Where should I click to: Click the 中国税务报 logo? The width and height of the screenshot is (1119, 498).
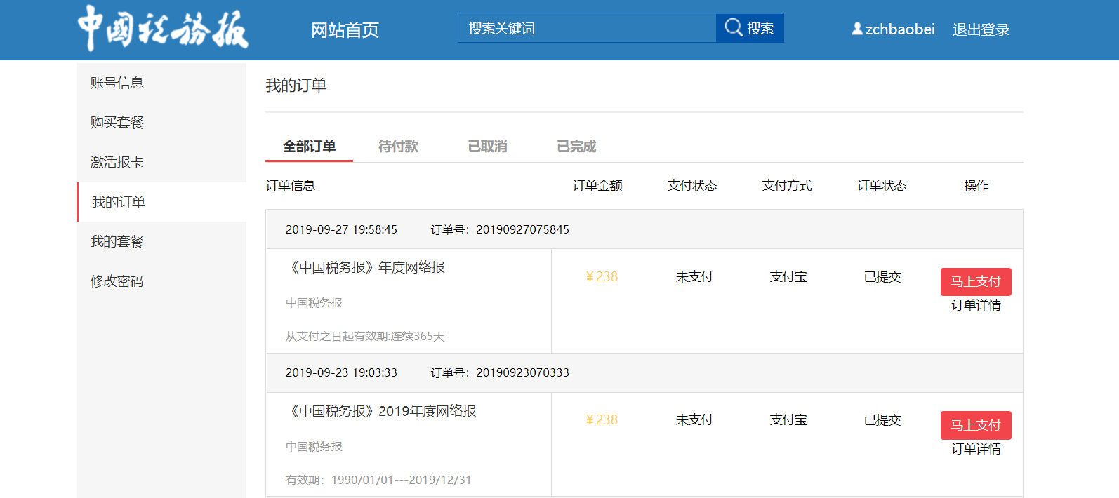point(163,28)
